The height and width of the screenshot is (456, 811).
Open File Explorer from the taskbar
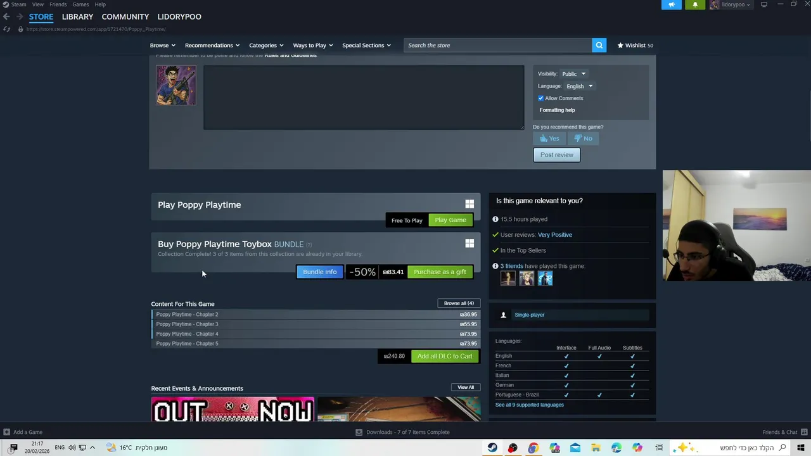[x=596, y=447]
